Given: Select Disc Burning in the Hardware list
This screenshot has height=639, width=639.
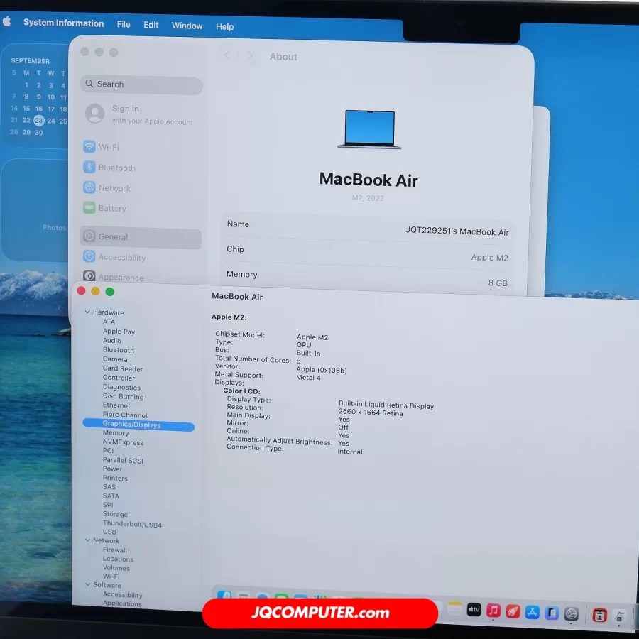Looking at the screenshot, I should [123, 396].
